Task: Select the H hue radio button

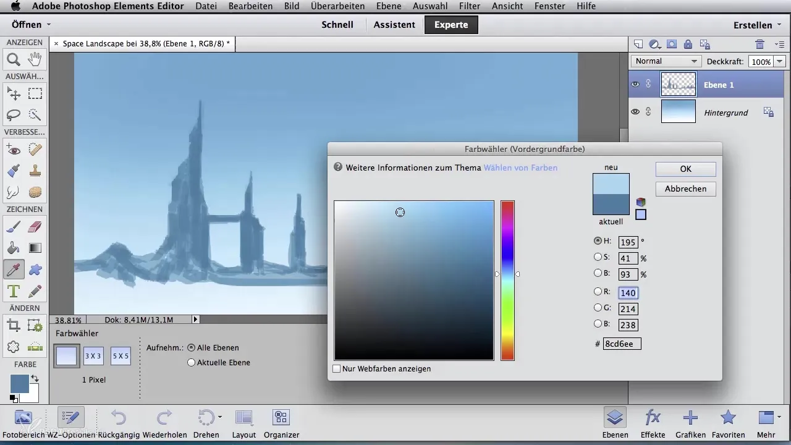Action: click(x=598, y=241)
